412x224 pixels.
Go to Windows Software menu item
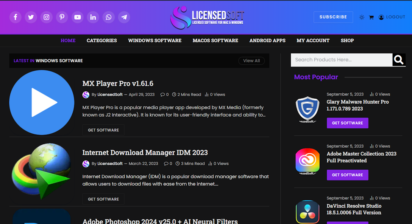point(154,40)
